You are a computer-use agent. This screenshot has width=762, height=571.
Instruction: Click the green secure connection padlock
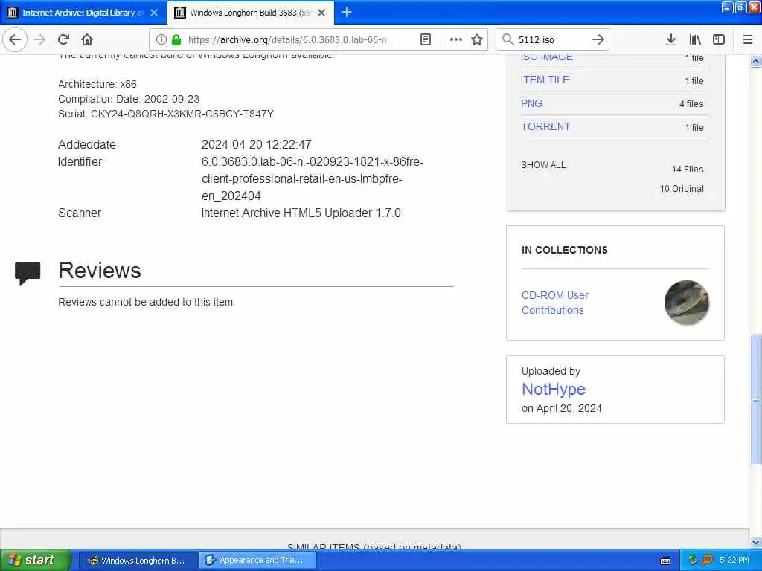(x=176, y=39)
